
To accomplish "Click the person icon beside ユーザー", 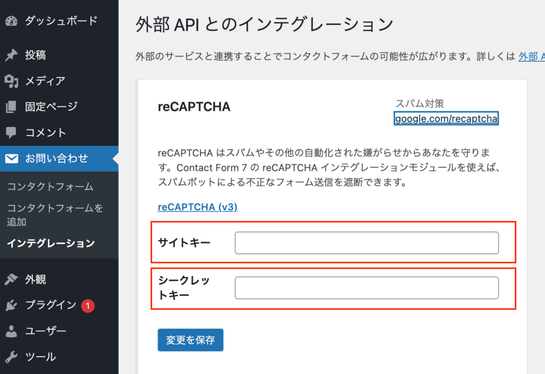I will 11,331.
